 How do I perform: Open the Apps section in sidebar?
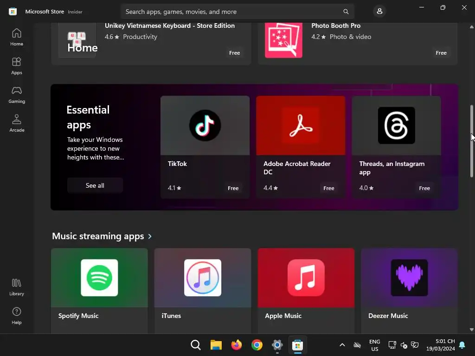click(x=16, y=66)
